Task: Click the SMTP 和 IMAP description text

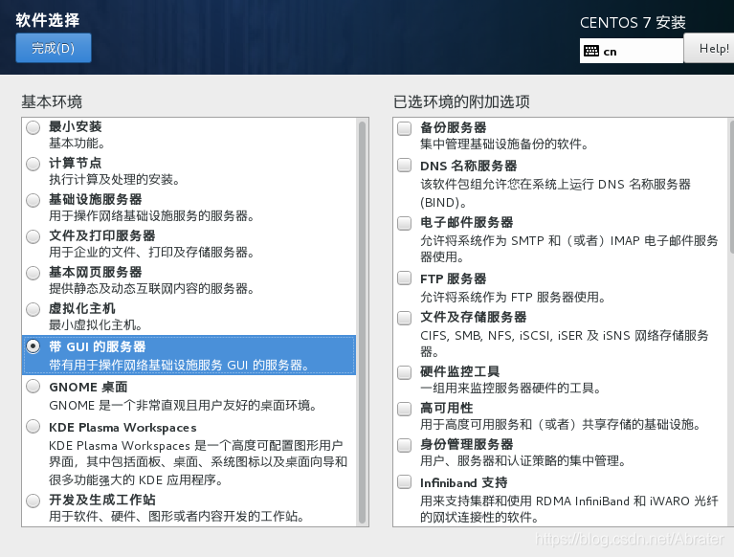Action: [x=569, y=249]
